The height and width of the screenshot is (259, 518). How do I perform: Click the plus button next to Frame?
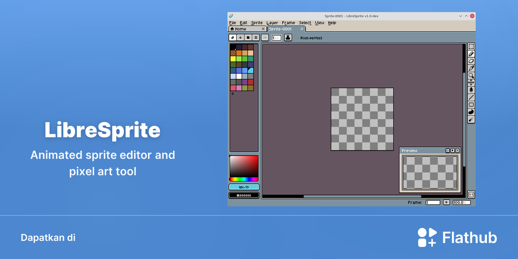446,202
